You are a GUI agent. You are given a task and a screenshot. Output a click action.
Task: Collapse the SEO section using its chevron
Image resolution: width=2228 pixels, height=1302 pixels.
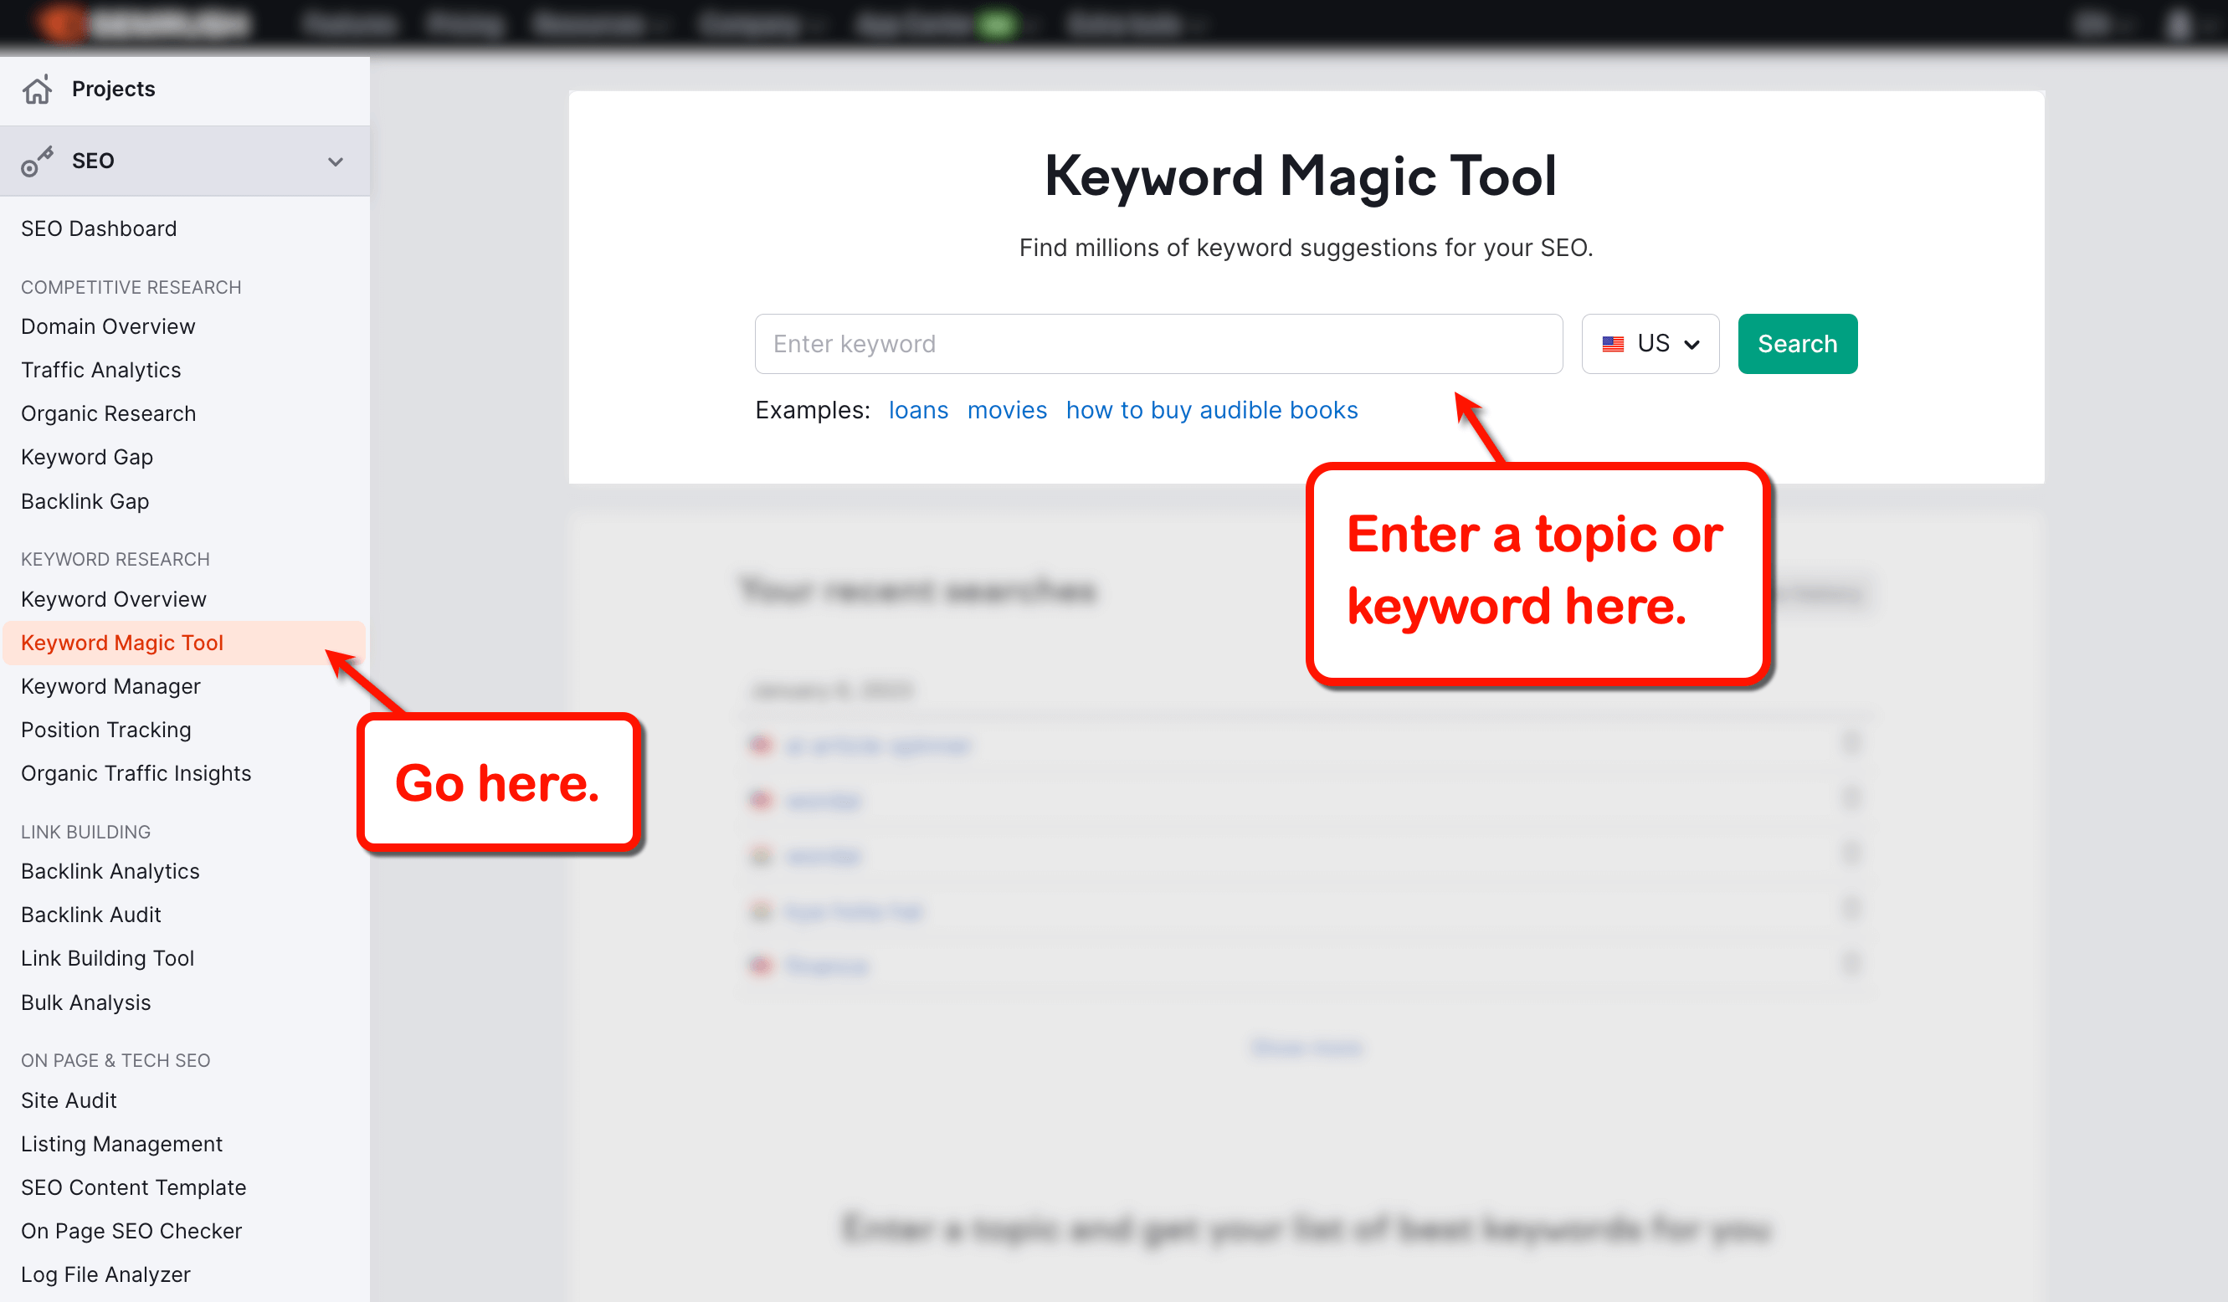point(334,161)
